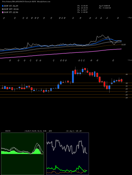Click the 27 price axis label
This screenshot has width=132, height=175.
click(x=127, y=92)
